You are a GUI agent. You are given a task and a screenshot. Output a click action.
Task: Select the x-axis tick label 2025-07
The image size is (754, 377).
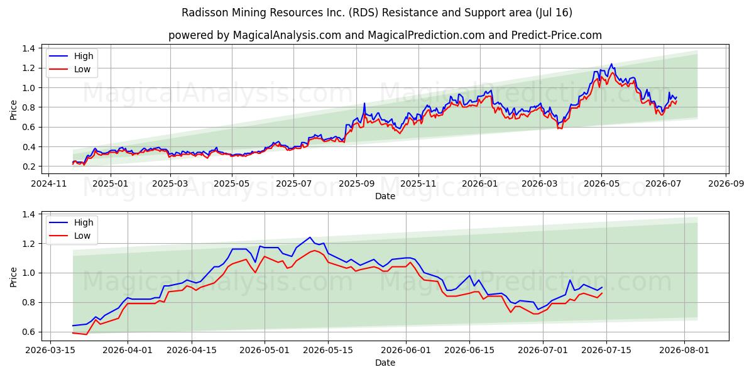(293, 183)
